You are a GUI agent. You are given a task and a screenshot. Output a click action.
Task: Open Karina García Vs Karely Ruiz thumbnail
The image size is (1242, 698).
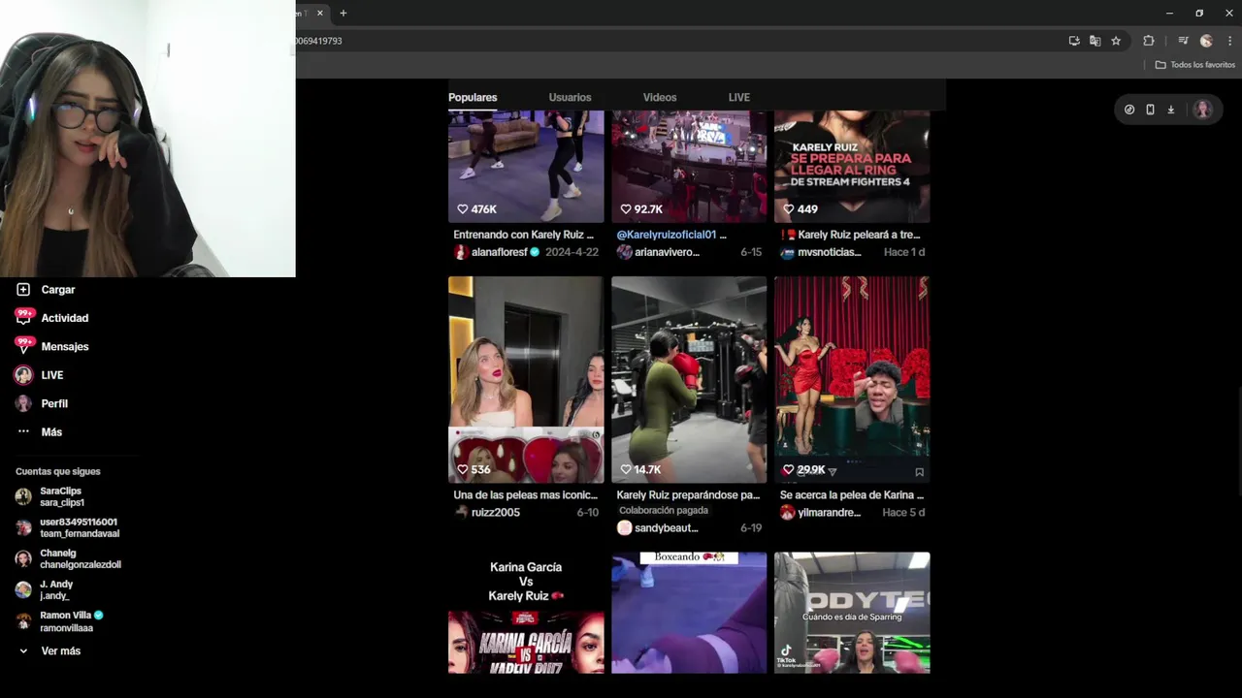(x=526, y=613)
